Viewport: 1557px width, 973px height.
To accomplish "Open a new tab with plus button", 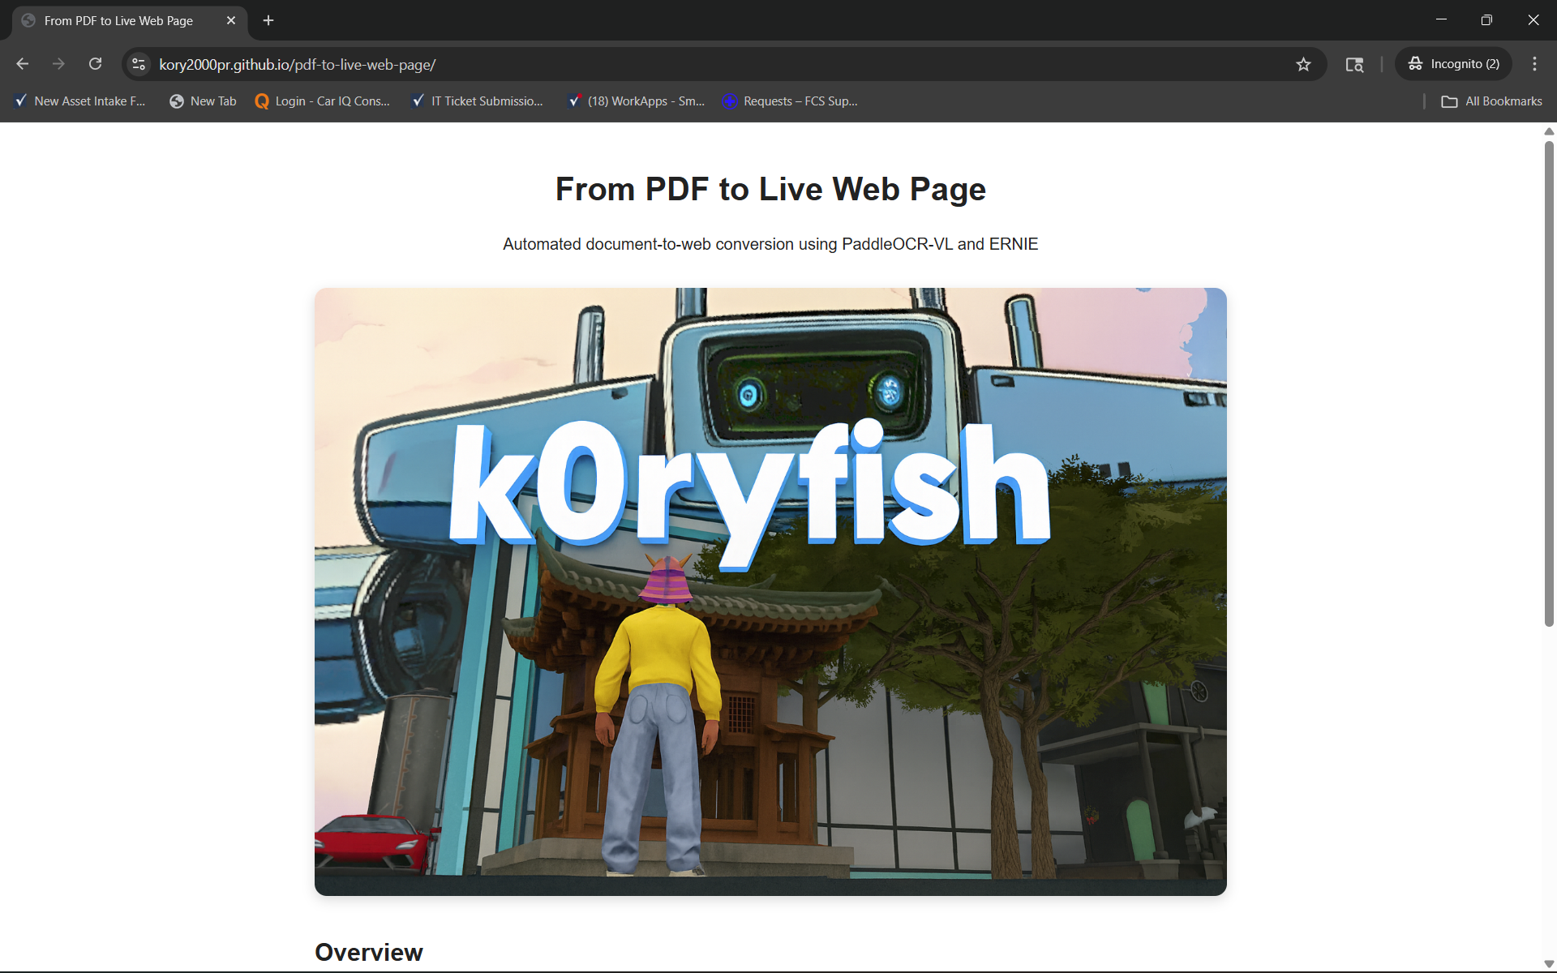I will click(x=268, y=20).
